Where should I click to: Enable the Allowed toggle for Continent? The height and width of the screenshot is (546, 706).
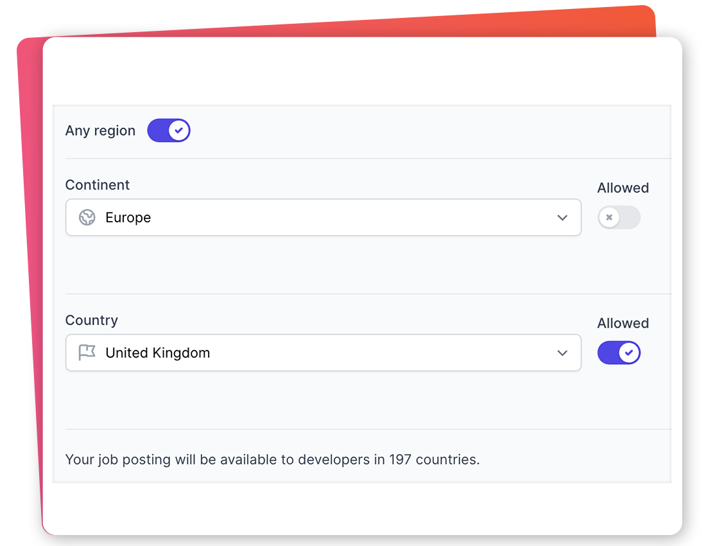tap(619, 218)
